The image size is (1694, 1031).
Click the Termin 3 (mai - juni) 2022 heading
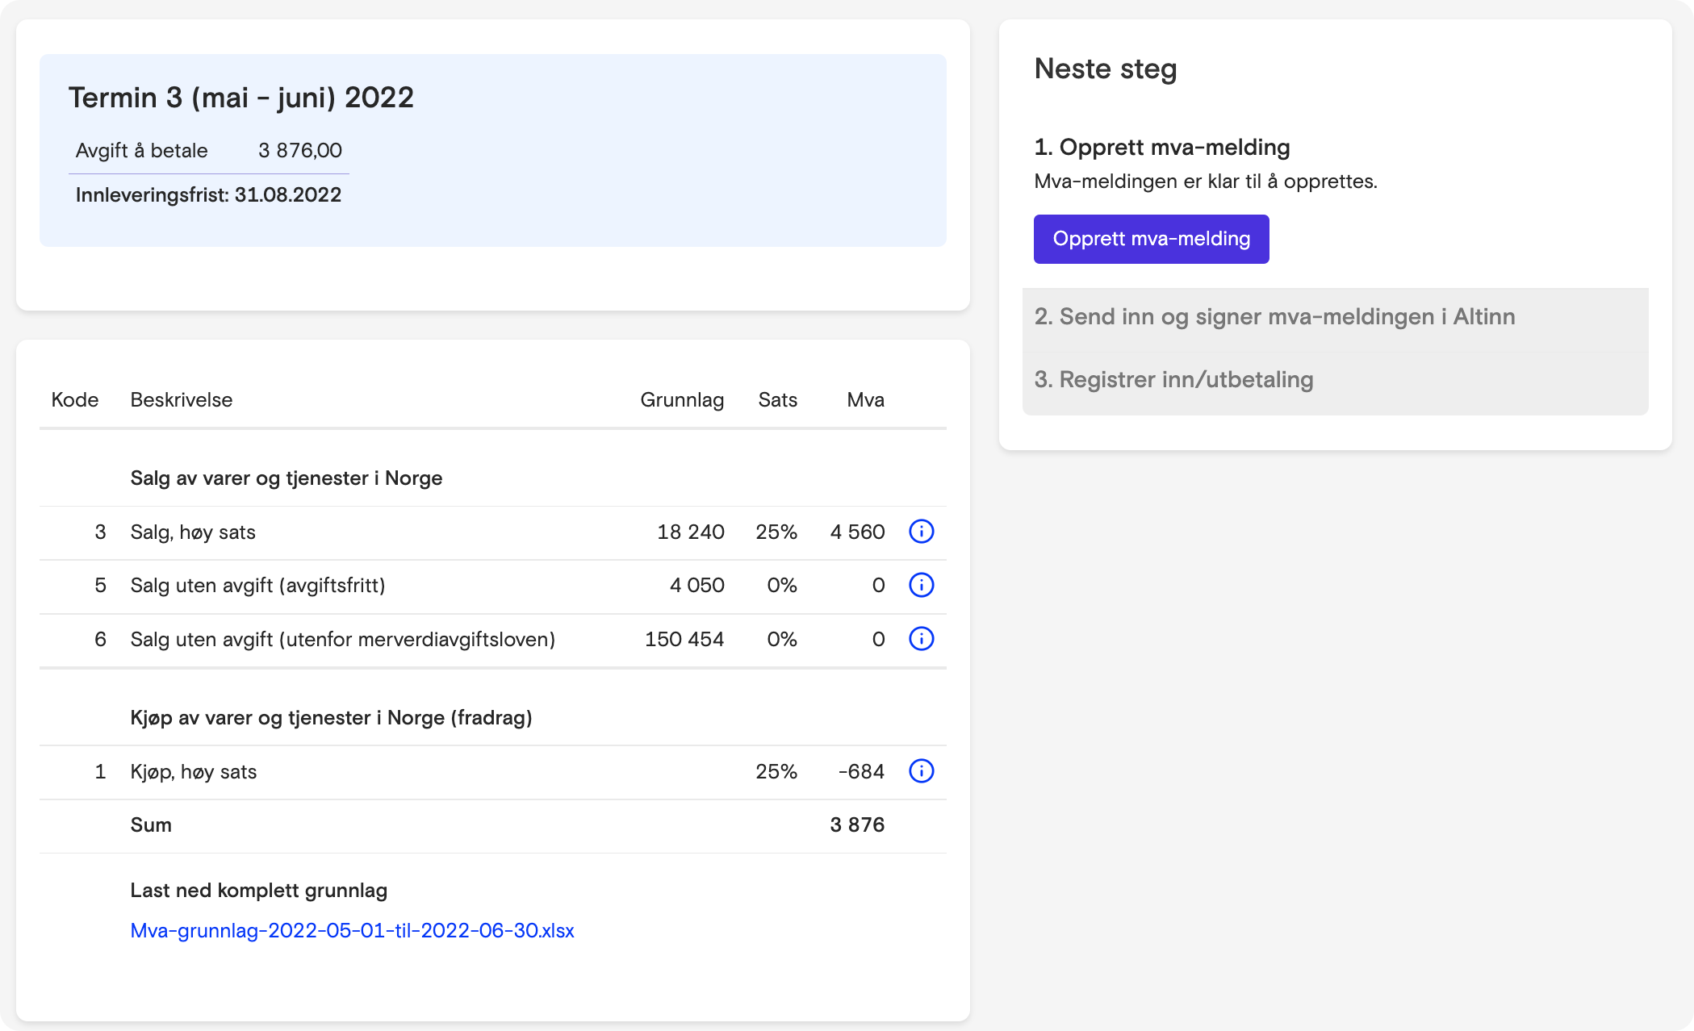241,98
